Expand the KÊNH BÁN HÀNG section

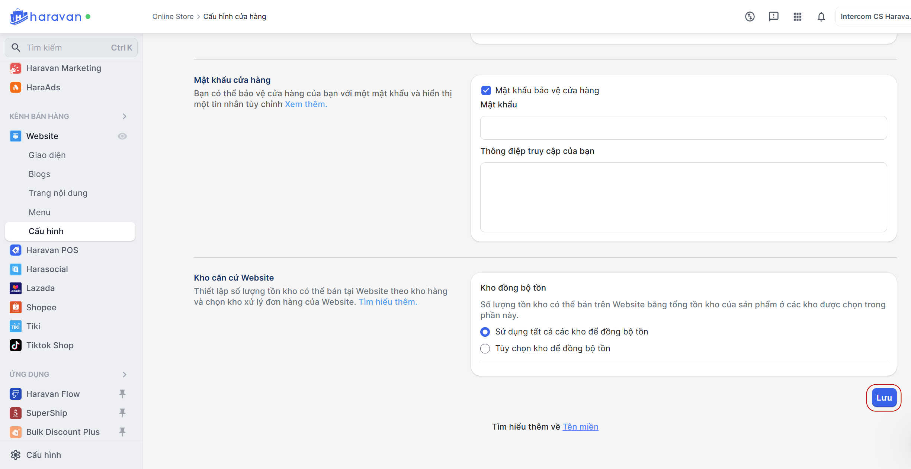(x=125, y=116)
